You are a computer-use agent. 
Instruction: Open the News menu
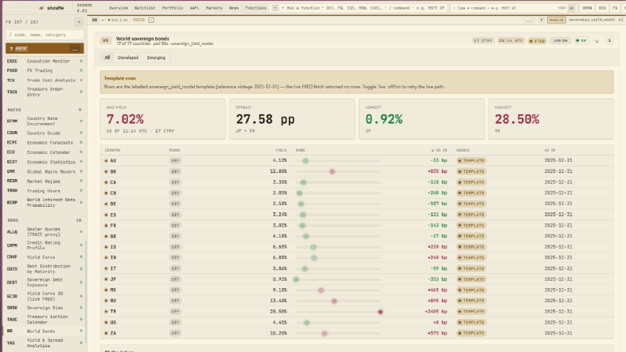[x=234, y=8]
